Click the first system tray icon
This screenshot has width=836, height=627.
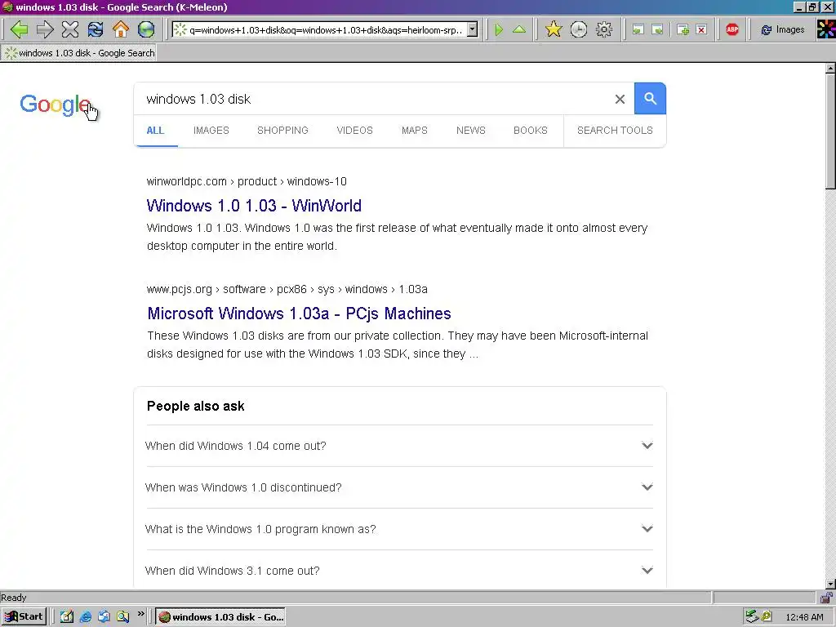tap(752, 617)
